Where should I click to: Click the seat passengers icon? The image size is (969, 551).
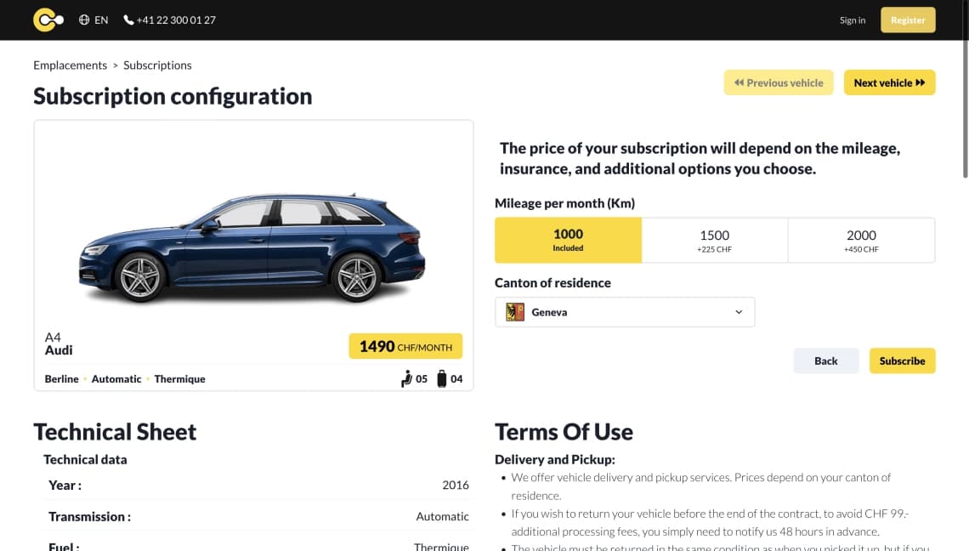406,378
